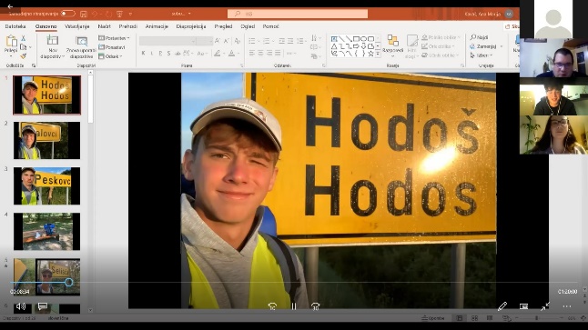Image resolution: width=588 pixels, height=330 pixels.
Task: Click the Razporedi arrange button
Action: [x=392, y=45]
